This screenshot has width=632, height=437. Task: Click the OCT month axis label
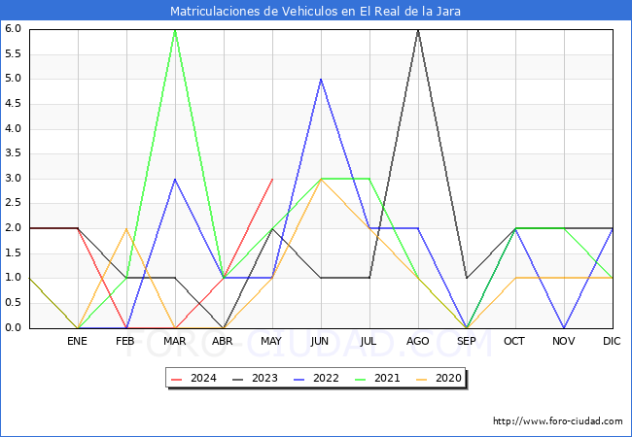pos(514,341)
